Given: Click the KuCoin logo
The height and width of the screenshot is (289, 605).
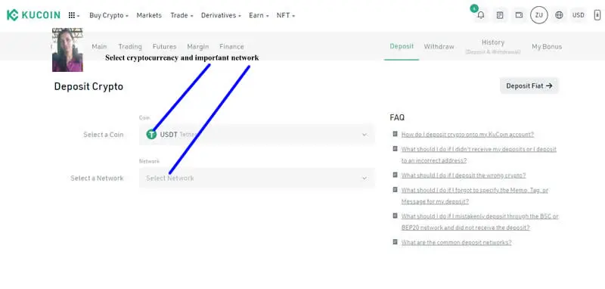Looking at the screenshot, I should click(33, 15).
